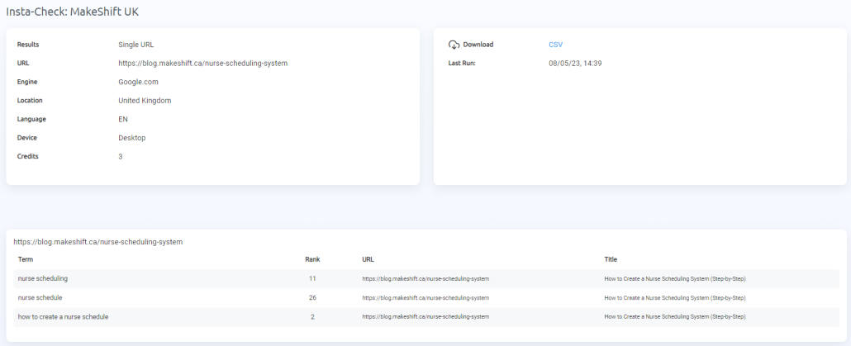Click the Term column header
This screenshot has width=851, height=346.
26,259
